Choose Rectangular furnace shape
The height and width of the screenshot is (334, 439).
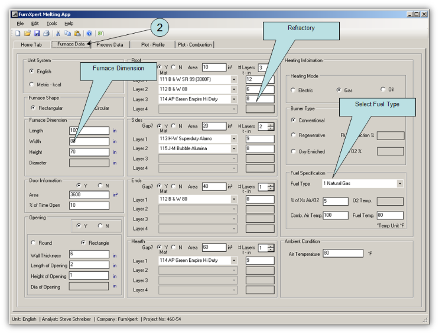(33, 108)
